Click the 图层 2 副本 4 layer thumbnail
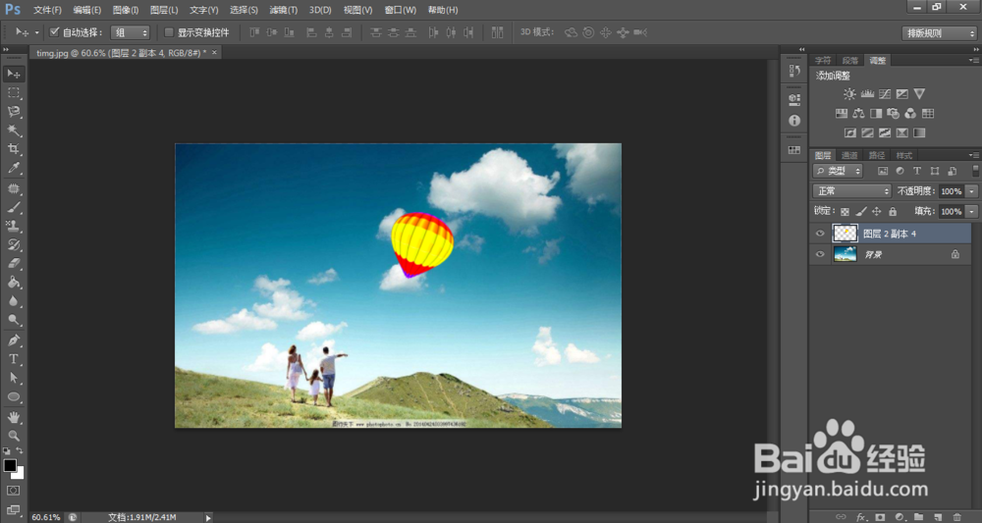The image size is (982, 523). point(845,234)
